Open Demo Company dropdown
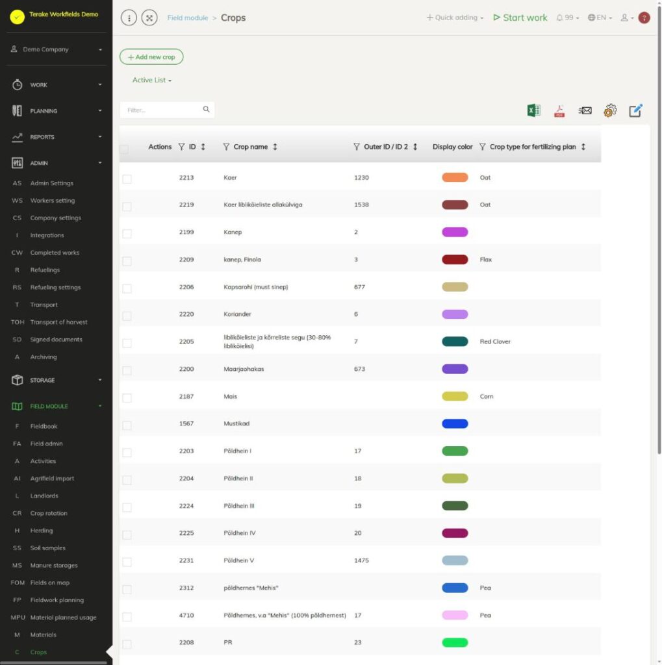 point(56,49)
